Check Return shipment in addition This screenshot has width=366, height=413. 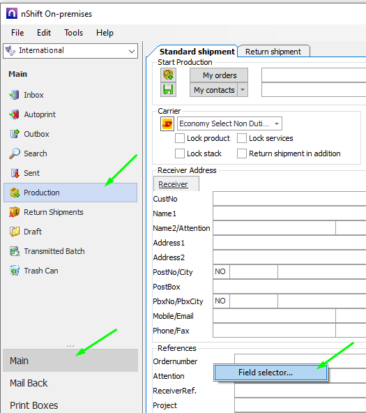pyautogui.click(x=242, y=153)
